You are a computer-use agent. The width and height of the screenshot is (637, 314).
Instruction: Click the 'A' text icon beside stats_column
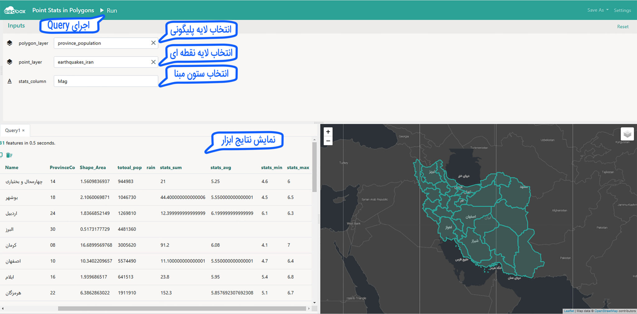(x=9, y=81)
